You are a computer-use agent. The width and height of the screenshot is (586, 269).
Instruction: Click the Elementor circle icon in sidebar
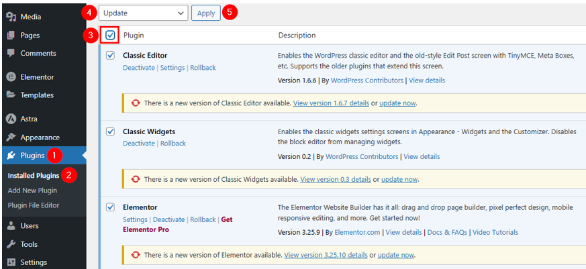[x=11, y=77]
